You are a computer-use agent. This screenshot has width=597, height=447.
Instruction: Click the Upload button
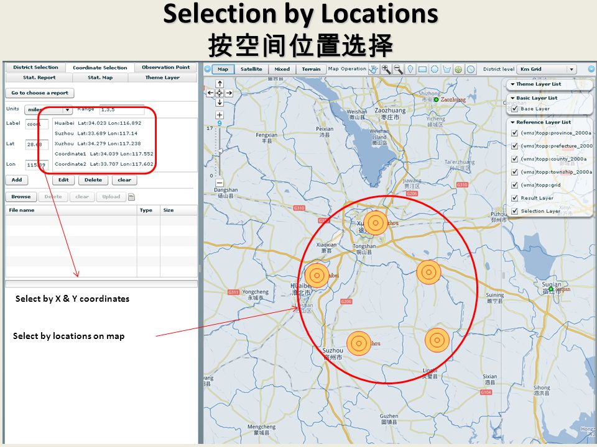[111, 197]
